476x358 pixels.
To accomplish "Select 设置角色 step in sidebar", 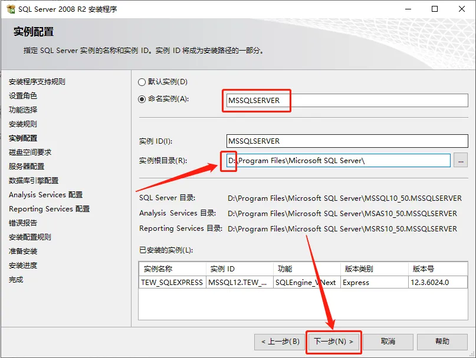I will tap(23, 96).
